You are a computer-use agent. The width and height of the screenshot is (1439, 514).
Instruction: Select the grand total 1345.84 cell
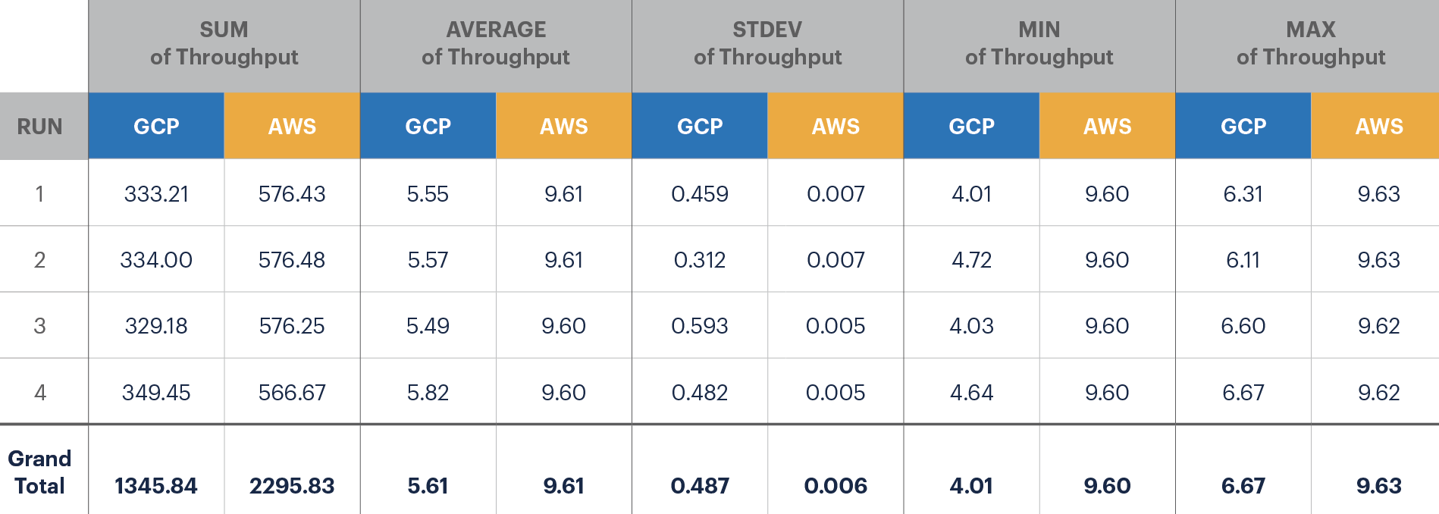[156, 486]
